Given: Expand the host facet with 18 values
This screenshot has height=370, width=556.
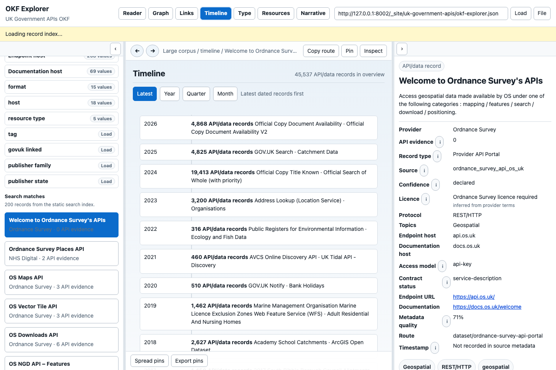Looking at the screenshot, I should pos(61,103).
